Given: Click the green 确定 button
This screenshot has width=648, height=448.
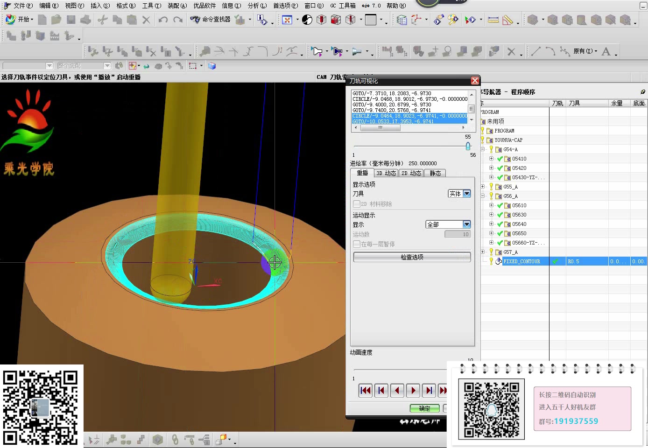Looking at the screenshot, I should point(424,408).
